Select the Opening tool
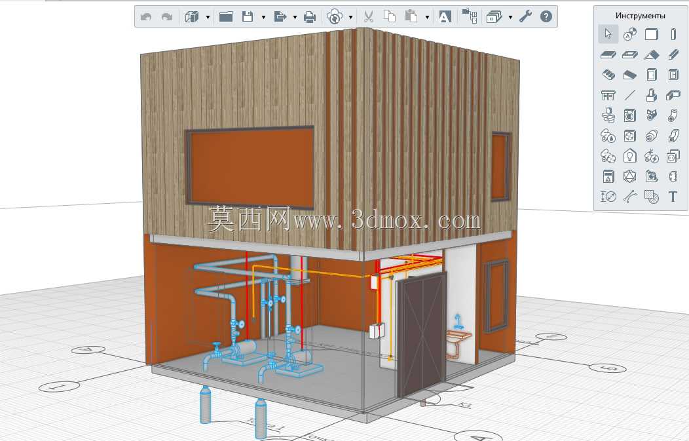 click(630, 54)
